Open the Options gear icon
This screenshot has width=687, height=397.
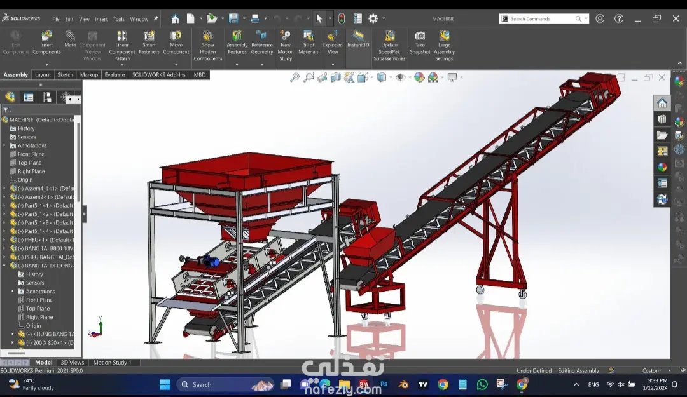(x=373, y=18)
